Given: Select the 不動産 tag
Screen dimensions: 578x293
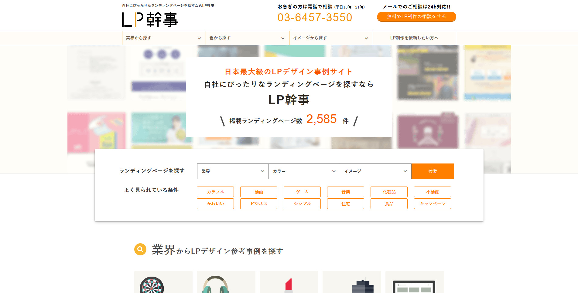Looking at the screenshot, I should (x=433, y=192).
